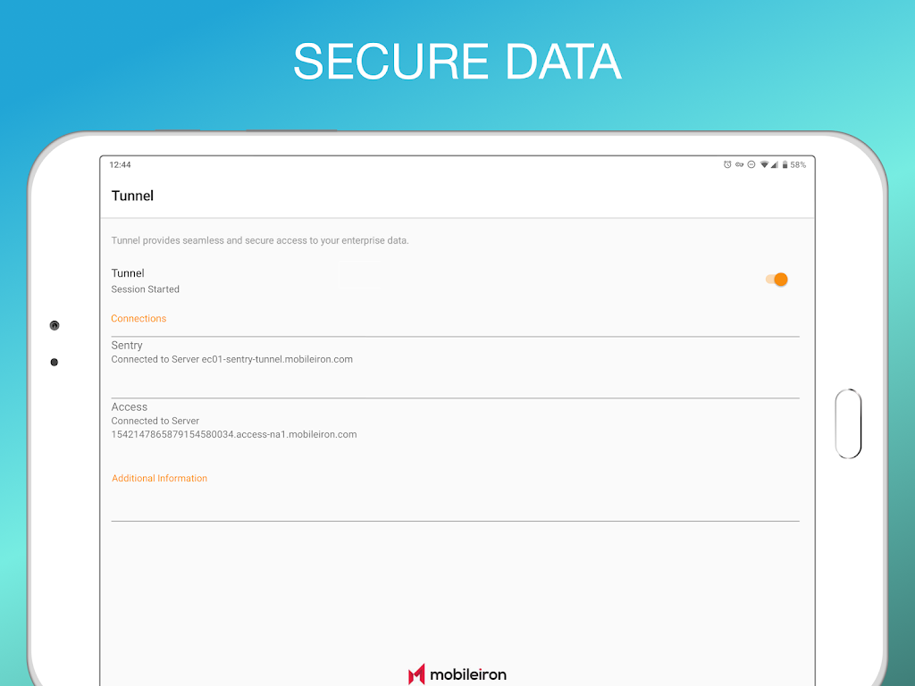Click the ec01-sentry-tunnel.mobileiron.com server text
Image resolution: width=915 pixels, height=686 pixels.
tap(277, 359)
